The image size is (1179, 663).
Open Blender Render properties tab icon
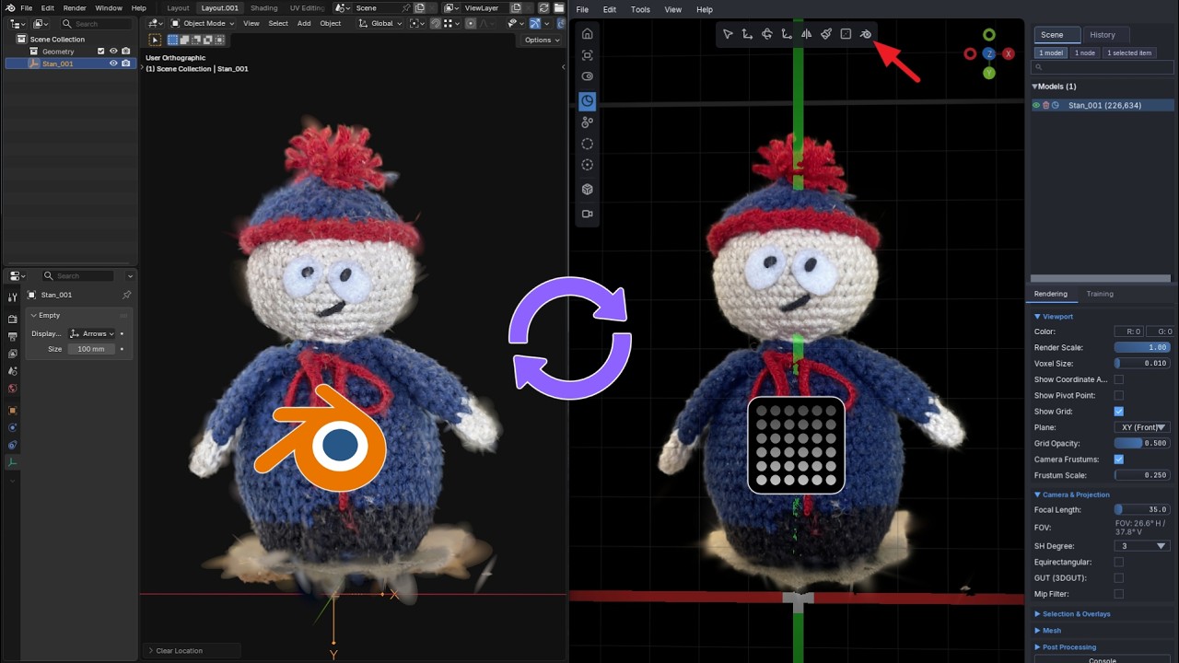pos(13,319)
